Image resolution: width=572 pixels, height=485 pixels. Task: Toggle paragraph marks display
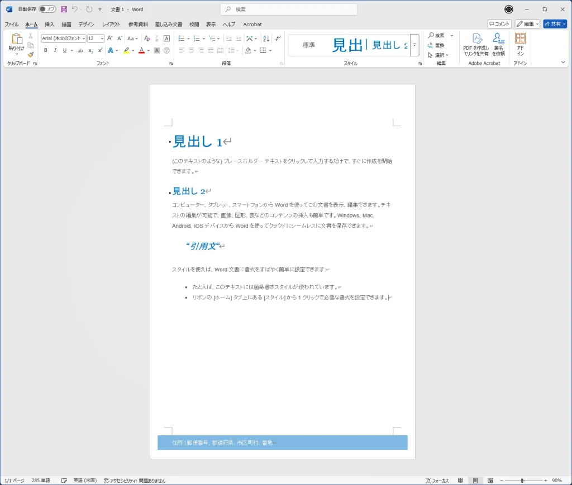pyautogui.click(x=278, y=39)
